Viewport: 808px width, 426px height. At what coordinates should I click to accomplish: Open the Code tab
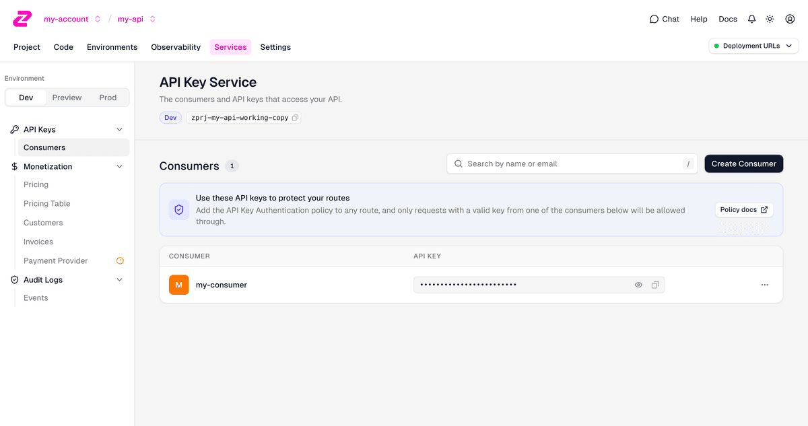(x=63, y=47)
